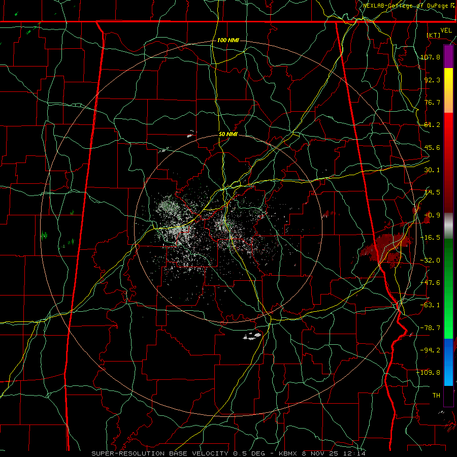Viewport: 457px width, 457px height.
Task: Click the -32.0 scale value
Action: [x=431, y=260]
